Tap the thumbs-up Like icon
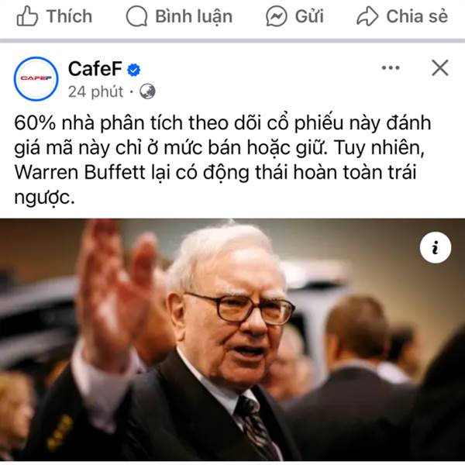The width and height of the screenshot is (465, 465). [x=27, y=16]
